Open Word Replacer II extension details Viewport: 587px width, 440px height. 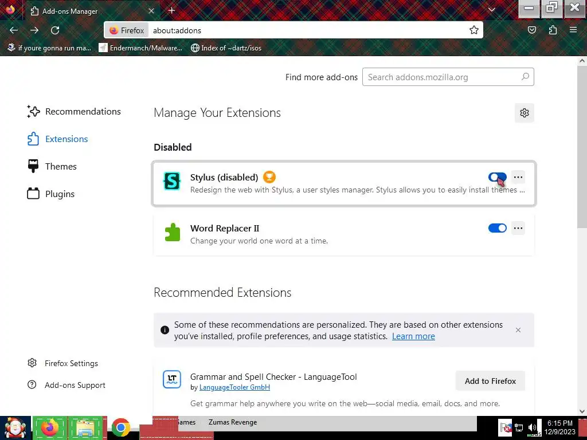(x=225, y=228)
